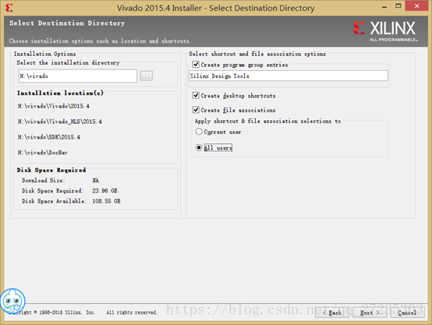
Task: Close the Vivado installer window
Action: tap(417, 6)
